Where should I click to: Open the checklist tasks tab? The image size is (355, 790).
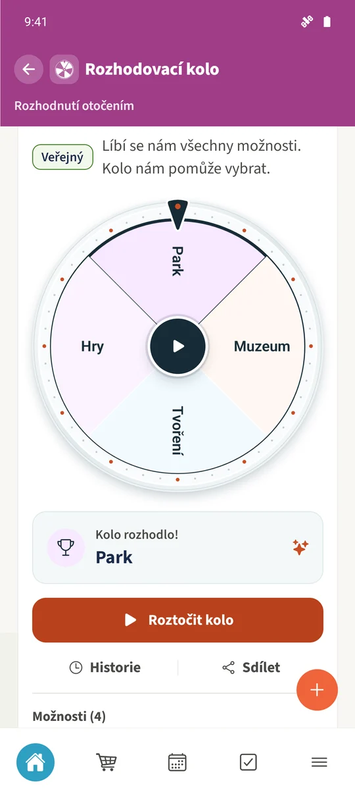tap(248, 762)
